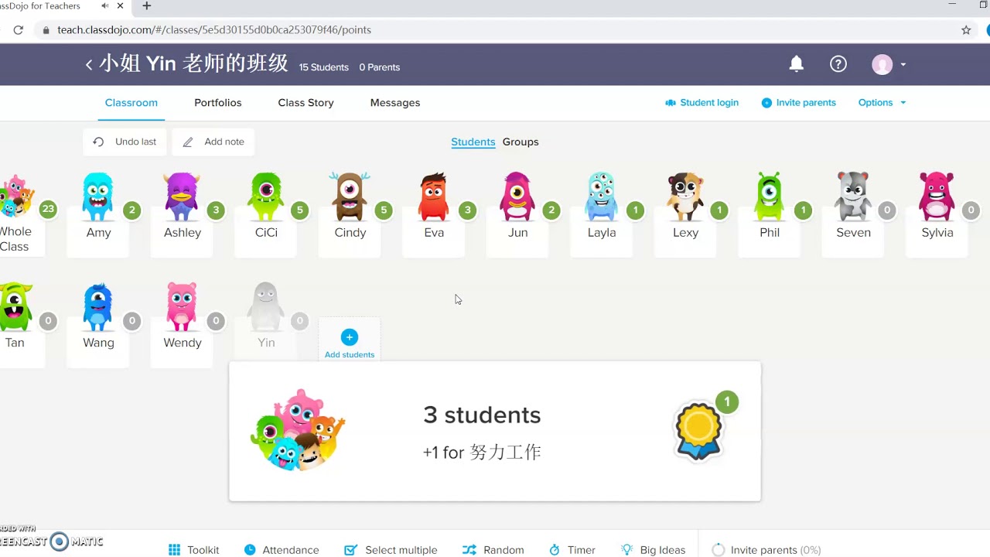Select Phil's green cyclops avatar

click(x=769, y=196)
